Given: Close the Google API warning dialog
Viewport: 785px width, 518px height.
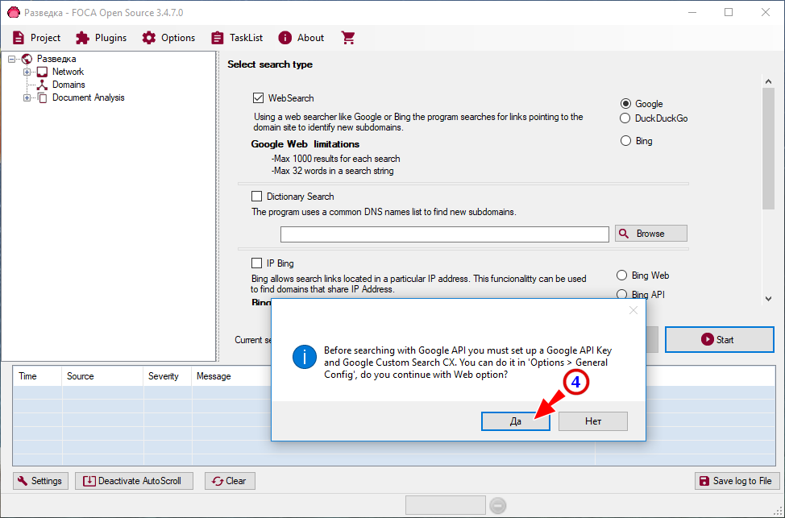Looking at the screenshot, I should tap(633, 310).
